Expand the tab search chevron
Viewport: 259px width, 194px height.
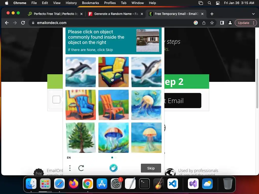(253, 14)
